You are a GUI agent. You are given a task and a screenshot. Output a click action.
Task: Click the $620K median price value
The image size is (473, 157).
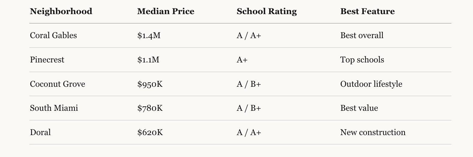tap(150, 132)
